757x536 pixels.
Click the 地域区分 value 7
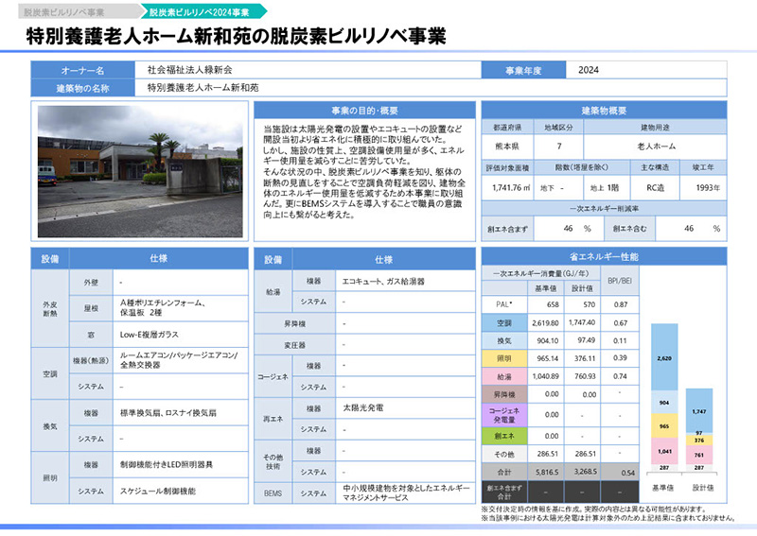click(558, 147)
